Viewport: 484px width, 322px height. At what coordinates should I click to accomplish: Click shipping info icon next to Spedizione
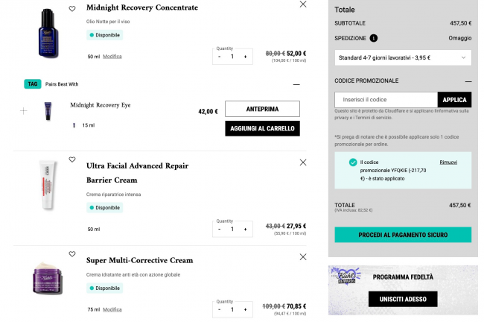(373, 38)
